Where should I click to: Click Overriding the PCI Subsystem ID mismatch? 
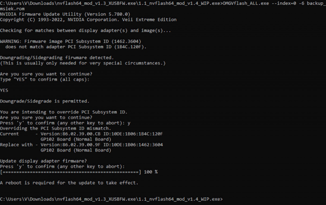pyautogui.click(x=56, y=128)
